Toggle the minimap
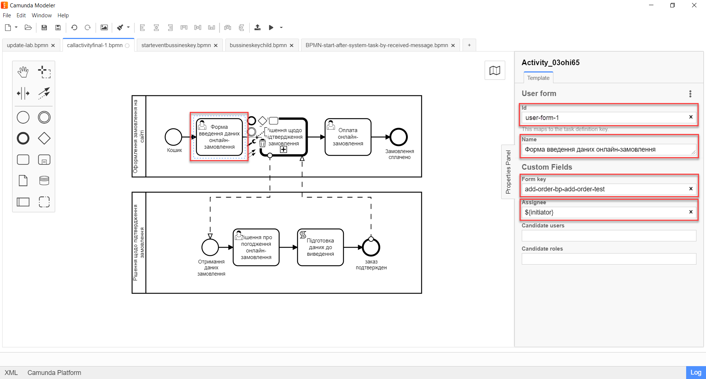 (x=495, y=70)
